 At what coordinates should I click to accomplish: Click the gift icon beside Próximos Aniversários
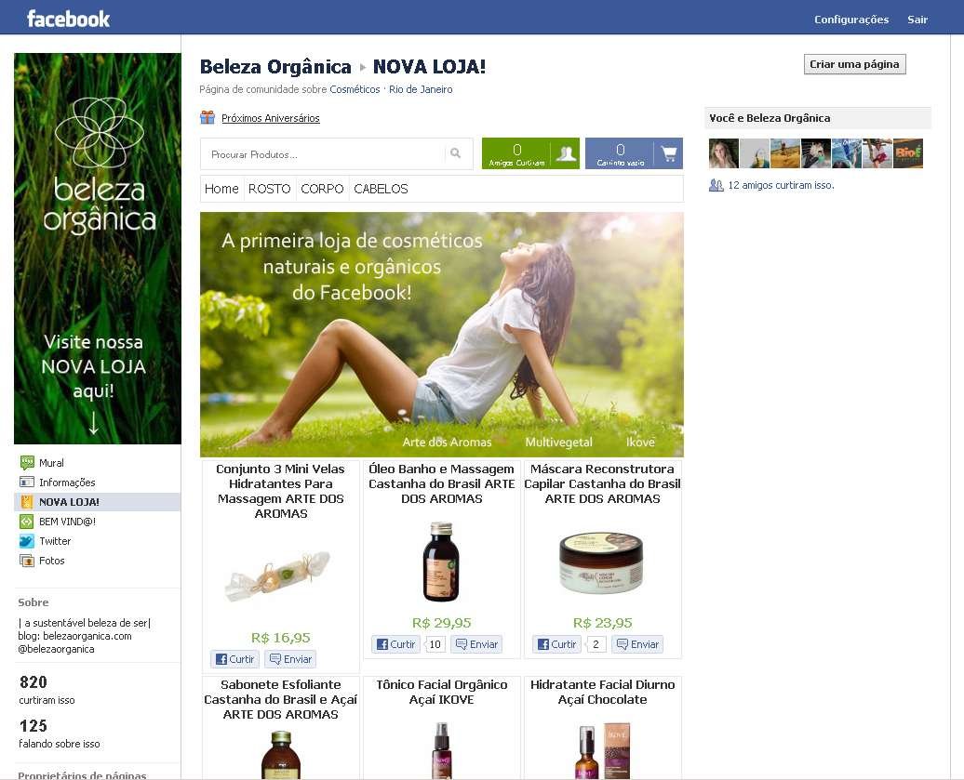[x=208, y=117]
